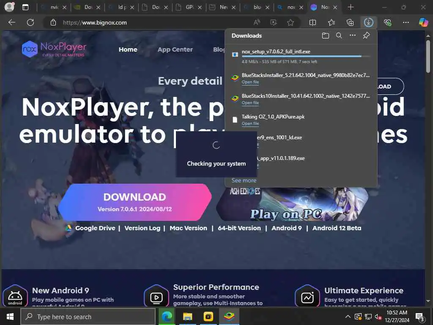Open the Settings and more menu

[x=406, y=22]
